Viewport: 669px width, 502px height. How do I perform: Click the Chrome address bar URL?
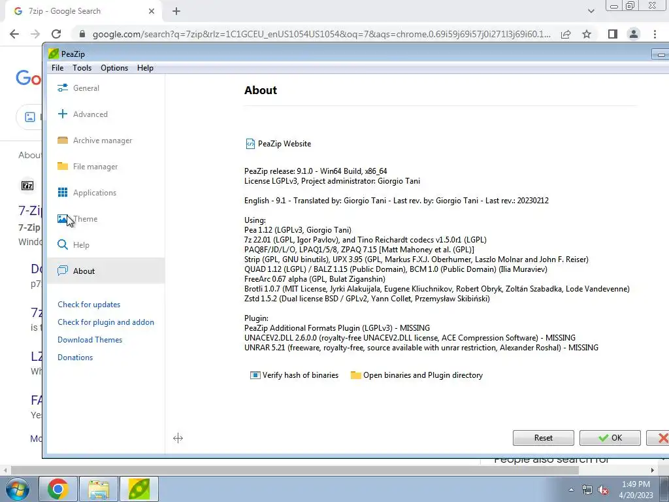pyautogui.click(x=321, y=34)
